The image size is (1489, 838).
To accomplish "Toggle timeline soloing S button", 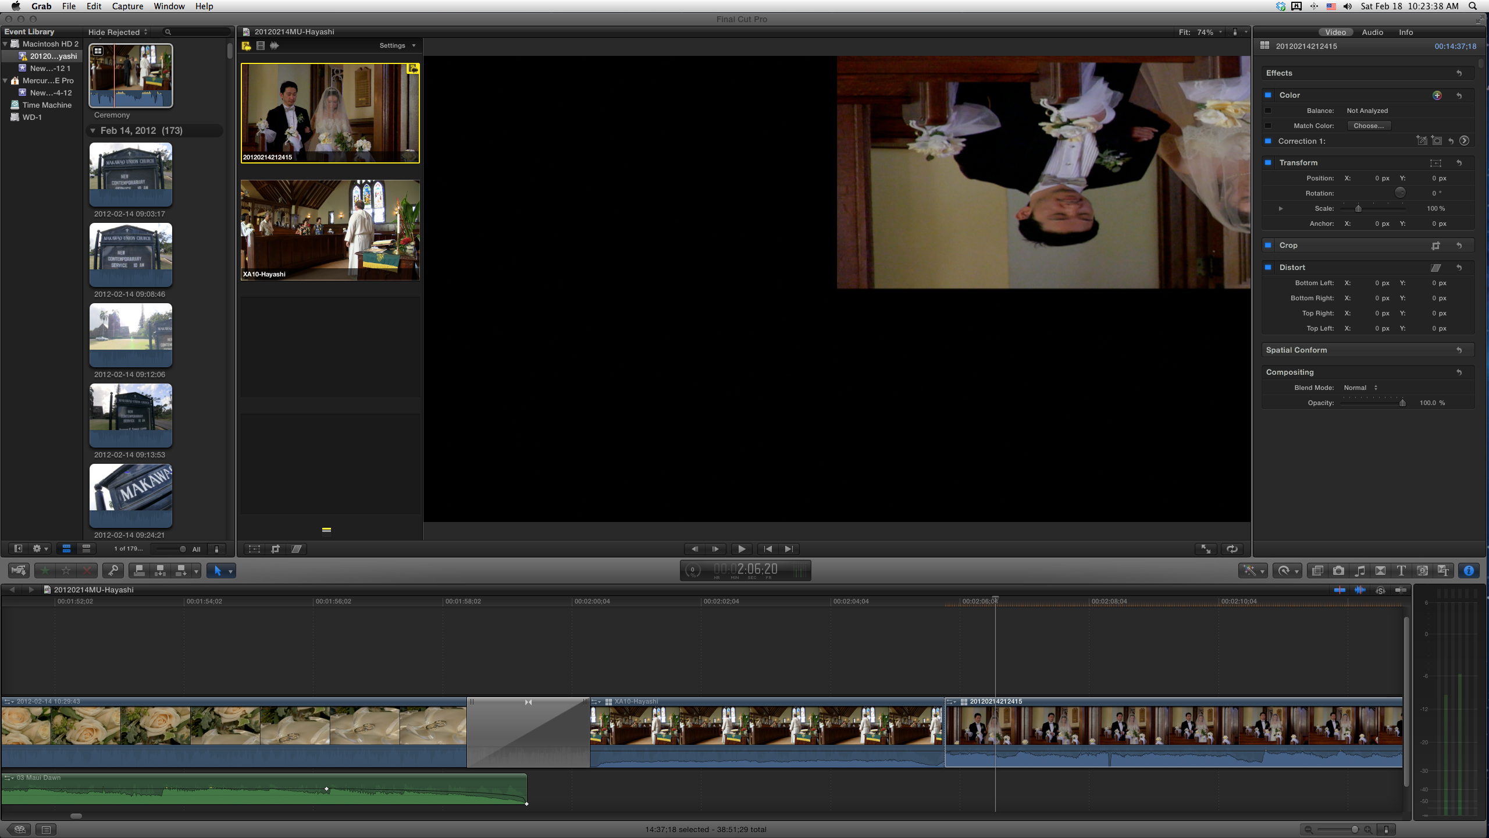I will pyautogui.click(x=1381, y=590).
